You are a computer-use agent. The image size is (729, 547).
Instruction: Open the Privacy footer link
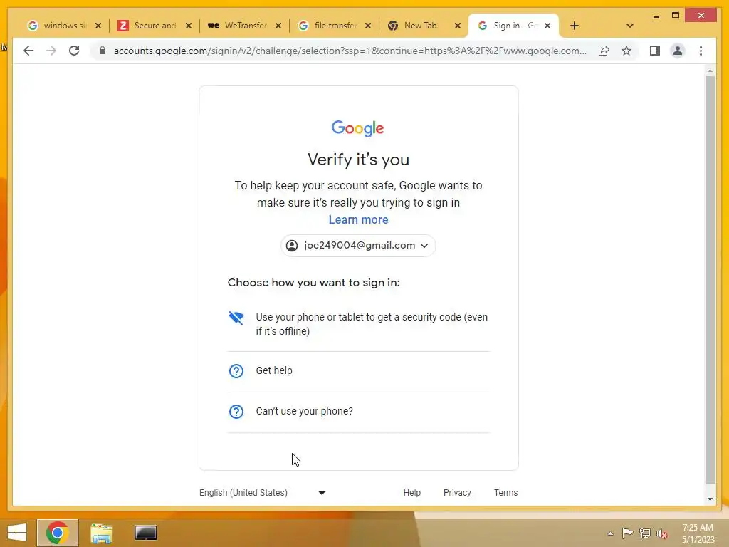coord(457,493)
